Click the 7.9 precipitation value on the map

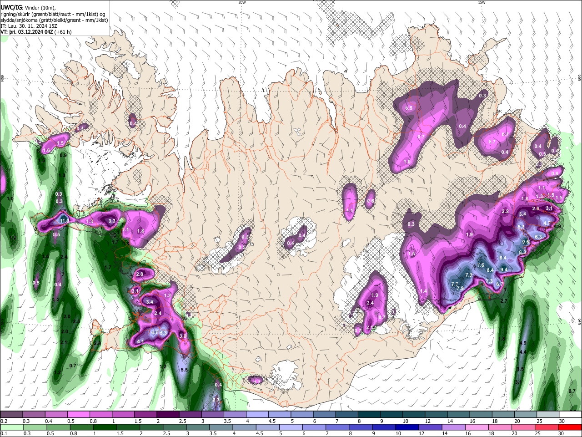click(460, 289)
